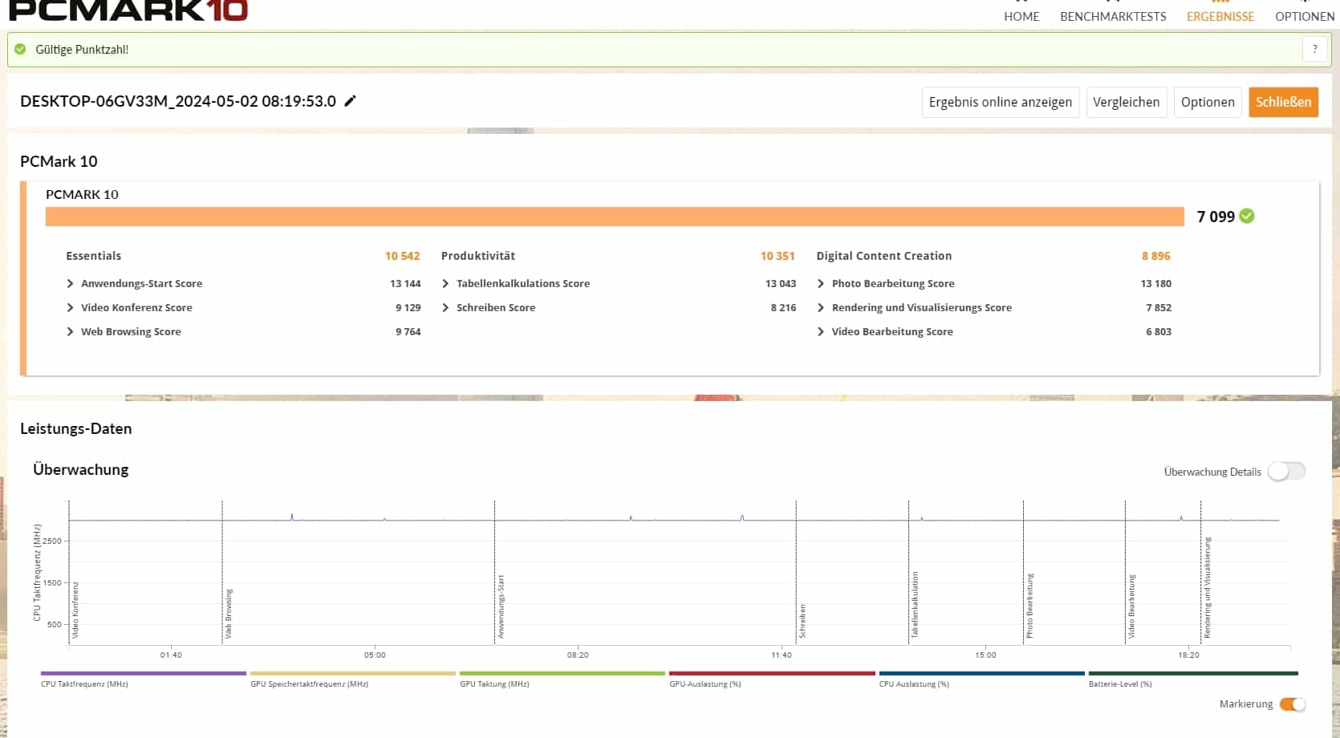Click the green valid score checkmark
The height and width of the screenshot is (738, 1340).
coord(1247,216)
